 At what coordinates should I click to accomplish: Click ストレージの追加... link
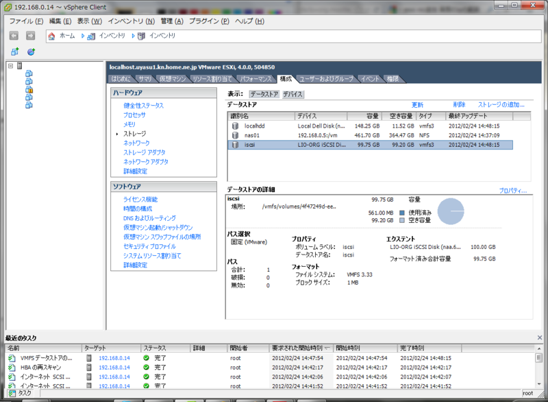point(501,104)
